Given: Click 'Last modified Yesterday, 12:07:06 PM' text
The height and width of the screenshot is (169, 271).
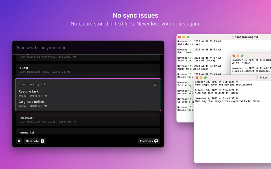Looking at the screenshot, I should [x=48, y=122].
